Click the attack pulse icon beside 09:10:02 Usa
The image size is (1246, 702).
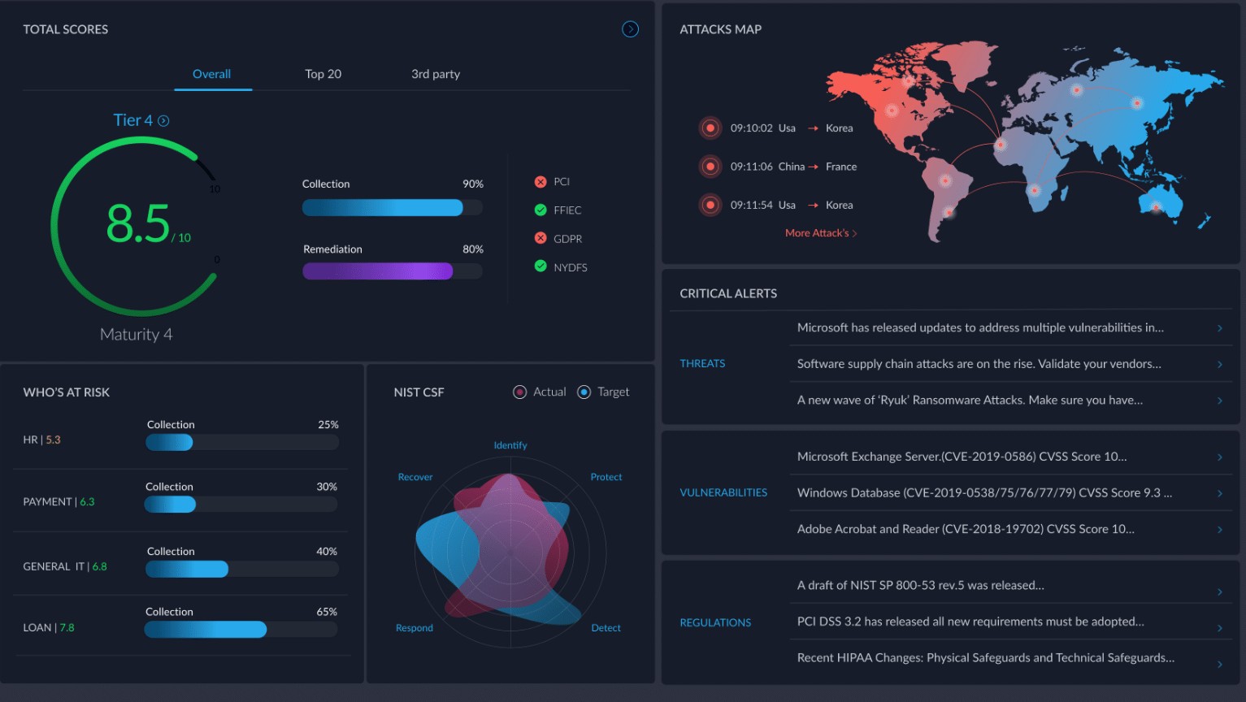710,128
